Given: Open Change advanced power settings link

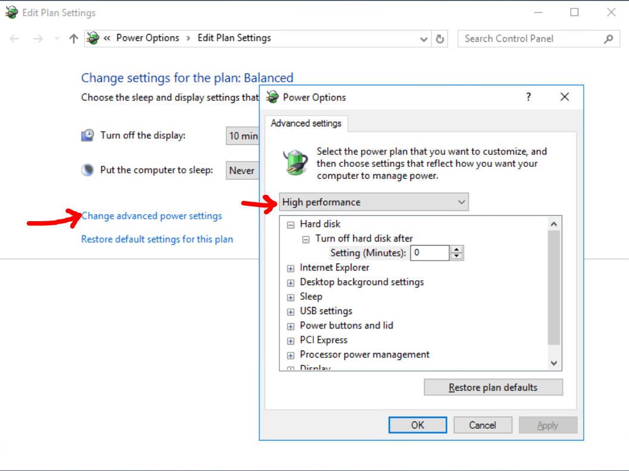Looking at the screenshot, I should [x=151, y=216].
